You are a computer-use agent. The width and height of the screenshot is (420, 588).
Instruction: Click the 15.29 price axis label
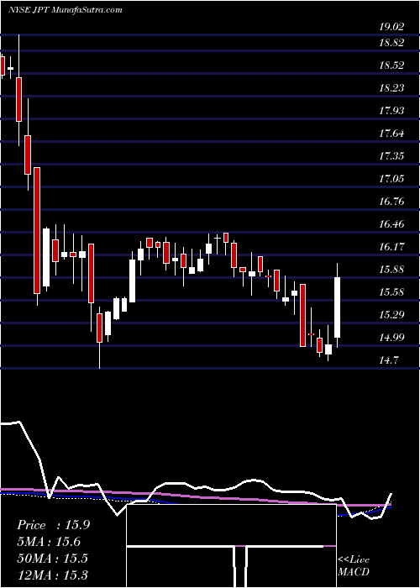click(391, 315)
